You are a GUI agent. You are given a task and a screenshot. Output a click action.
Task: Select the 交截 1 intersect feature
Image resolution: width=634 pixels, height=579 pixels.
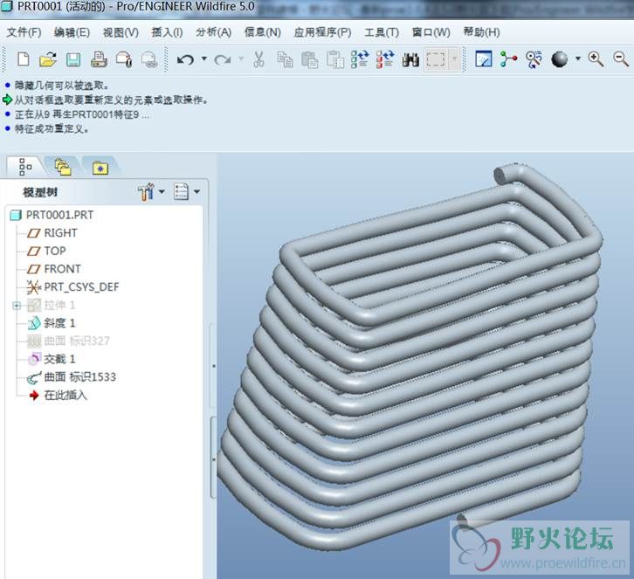point(59,359)
